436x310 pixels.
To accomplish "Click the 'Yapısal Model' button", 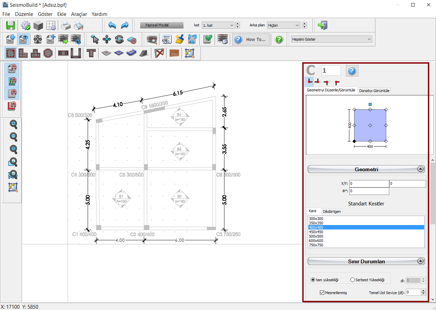I will [x=161, y=25].
